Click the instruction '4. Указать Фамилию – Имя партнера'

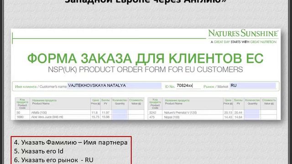pyautogui.click(x=71, y=143)
